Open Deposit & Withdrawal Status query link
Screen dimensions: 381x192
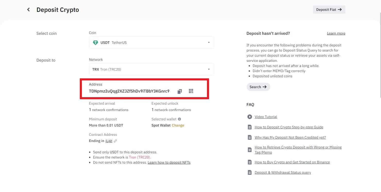[283, 172]
